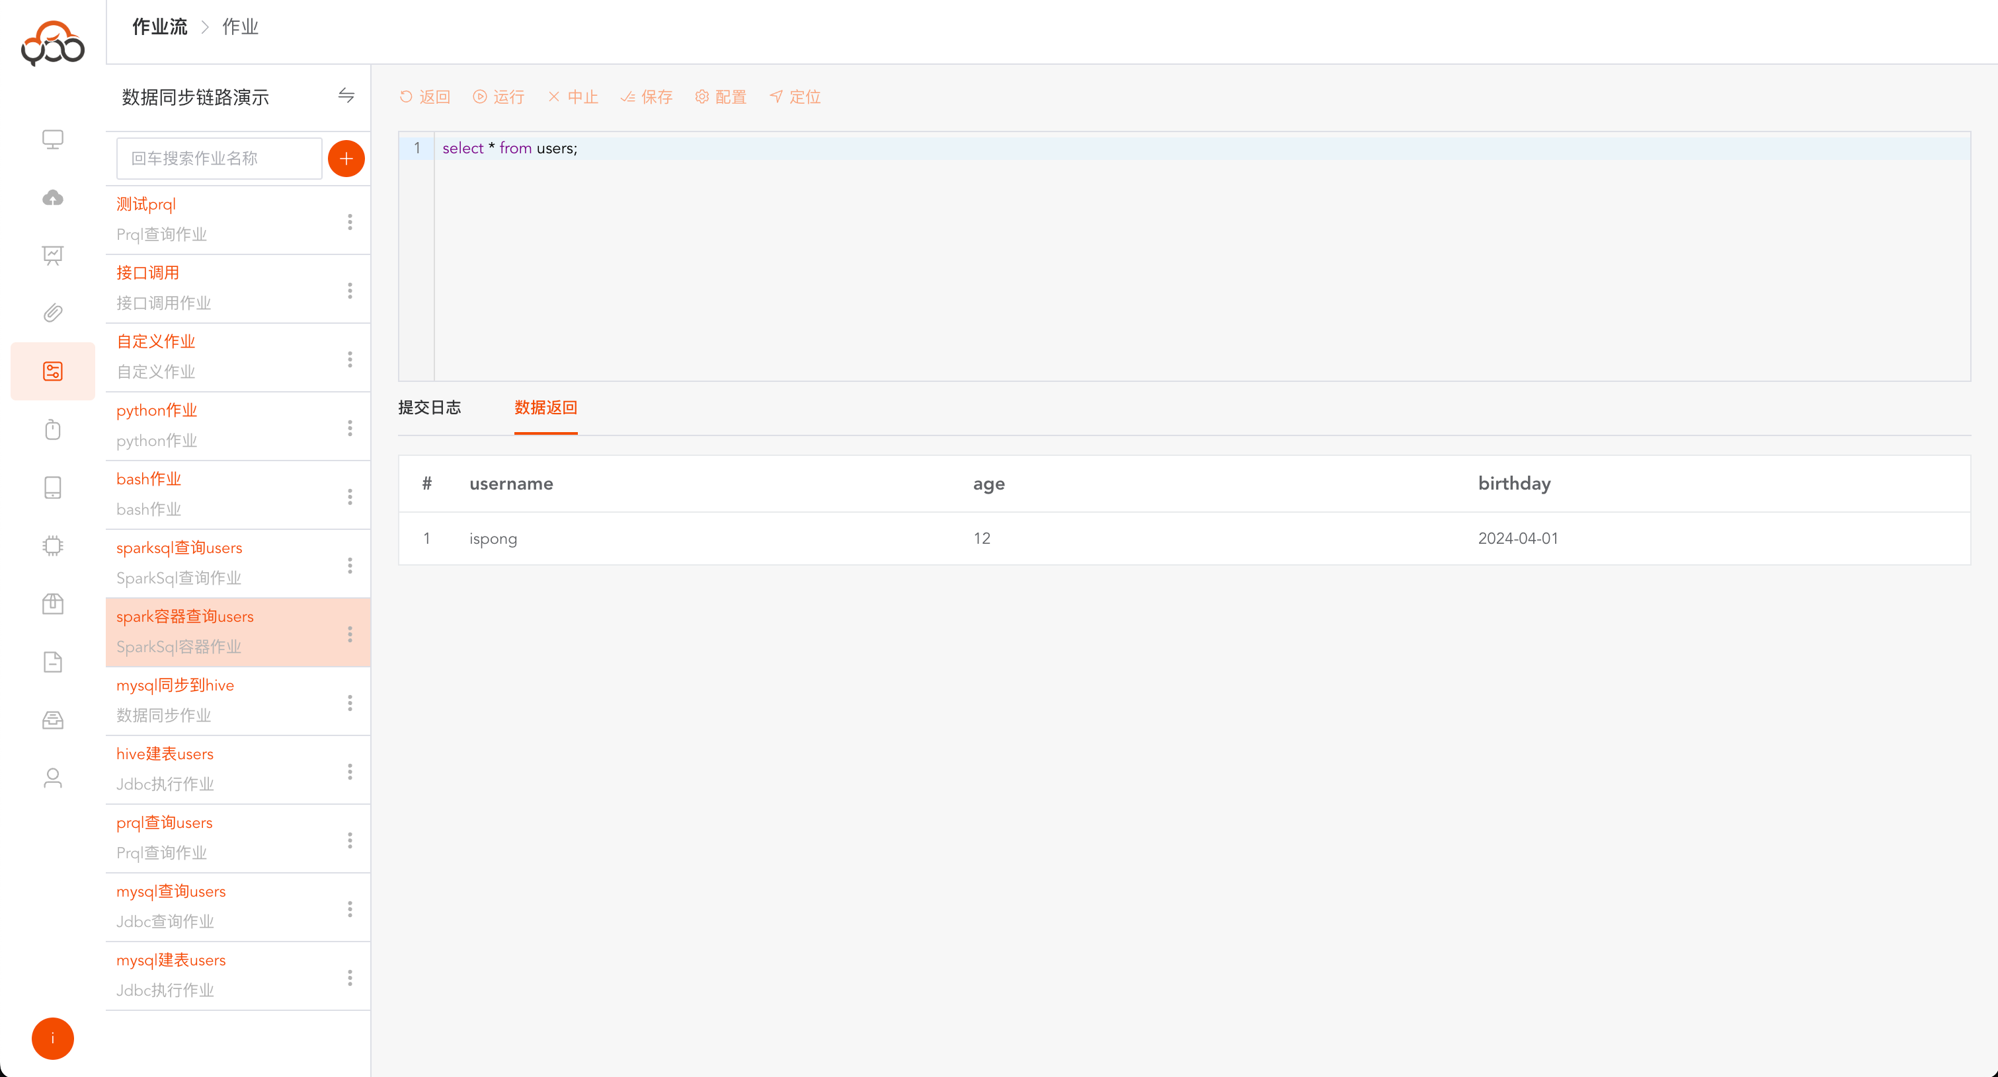Click the 运行 run button

coord(499,97)
